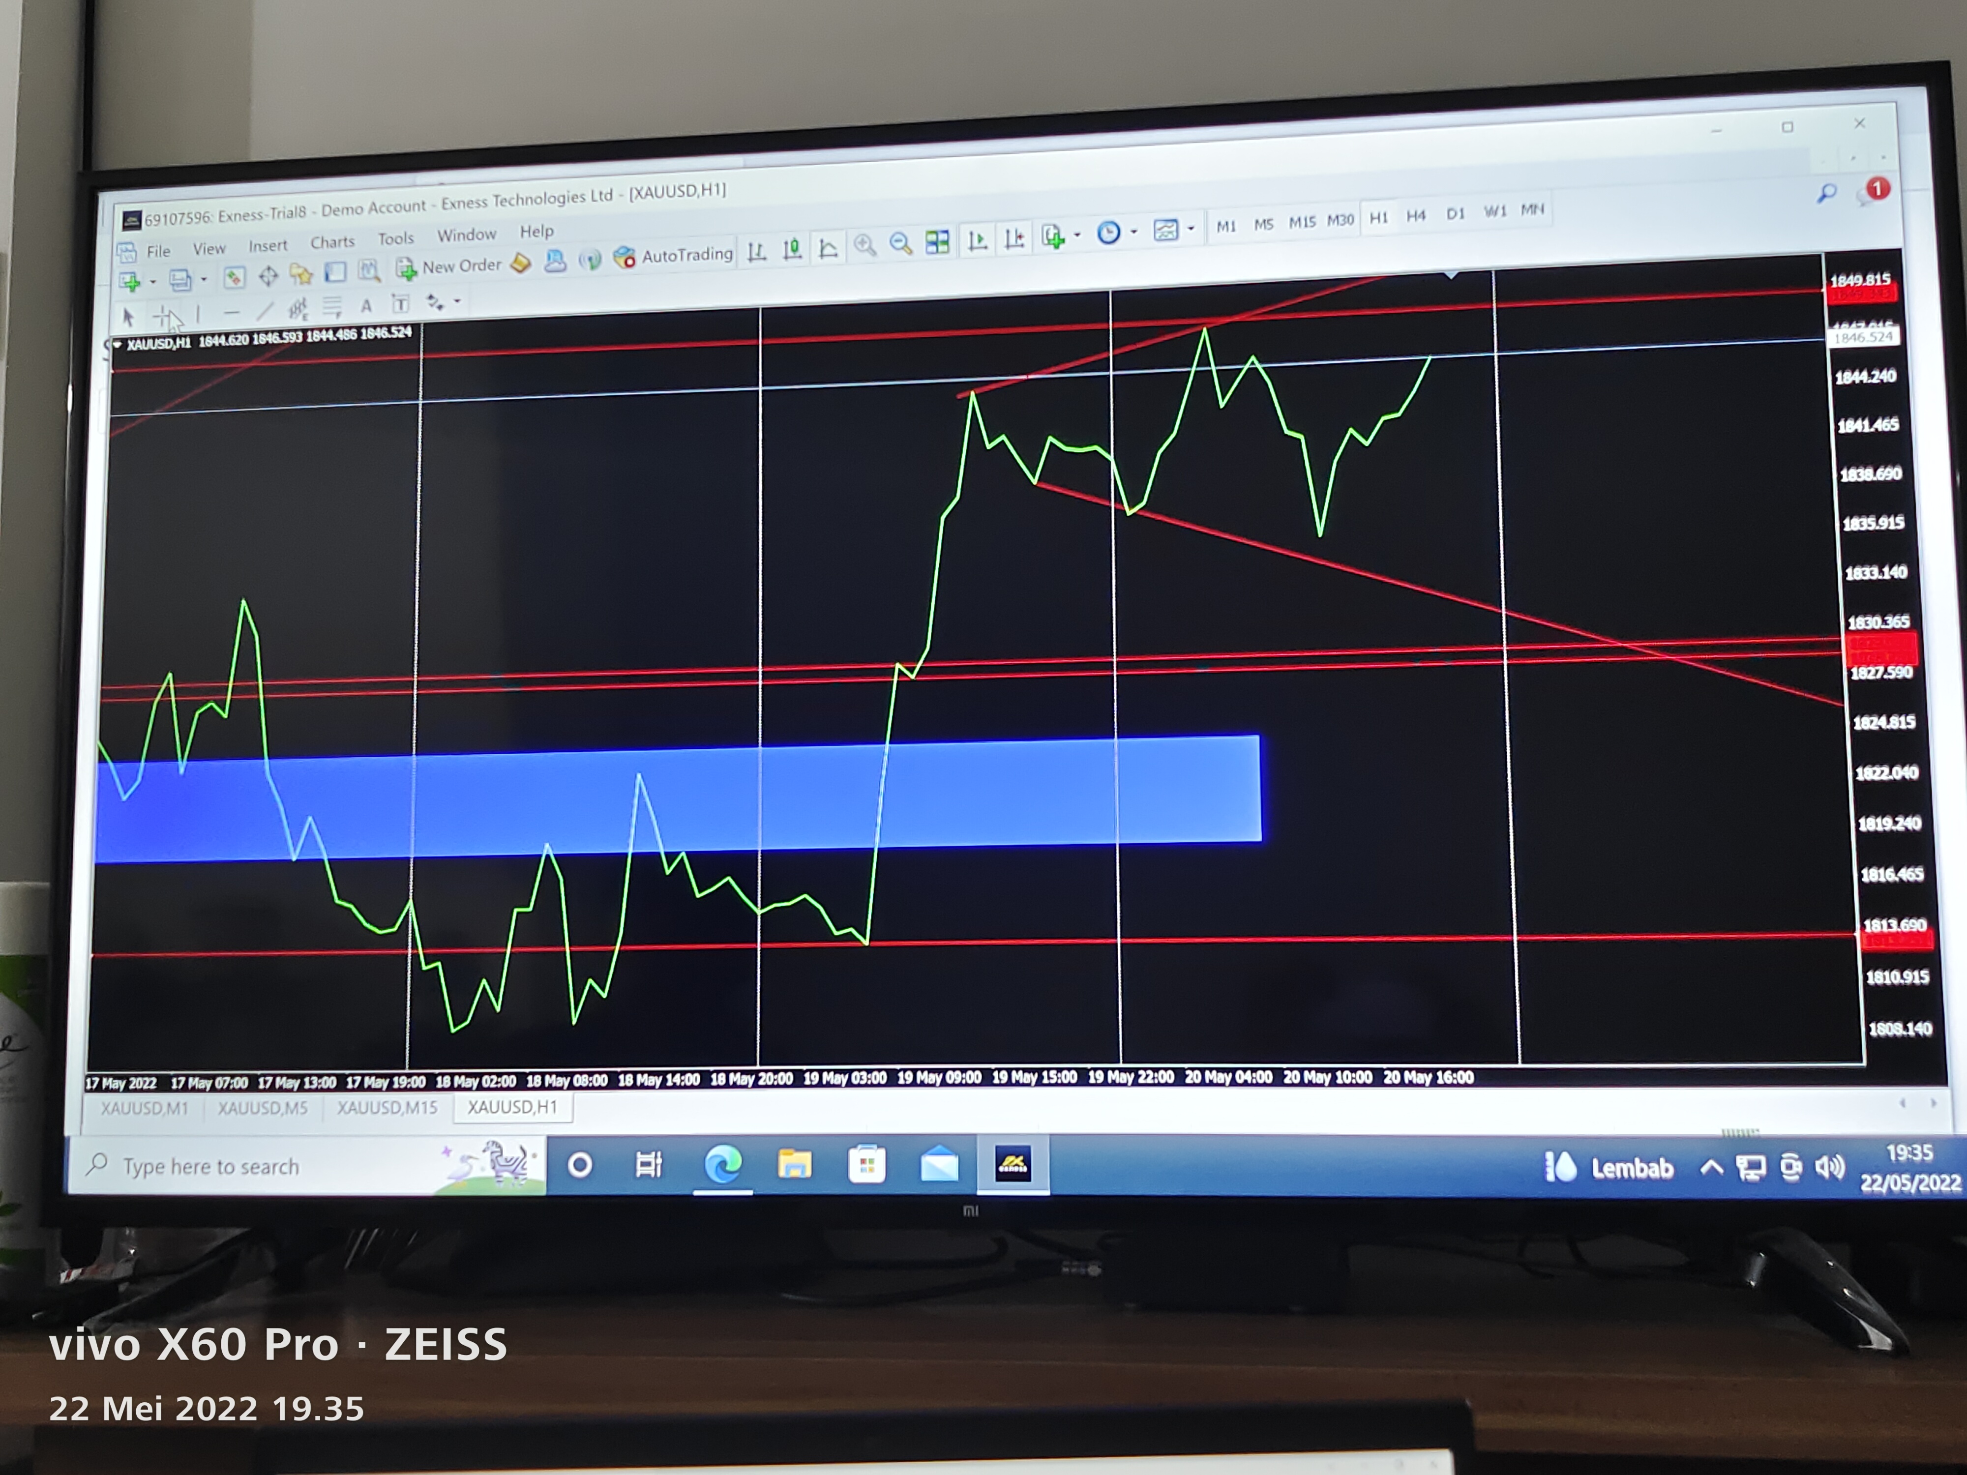Select the Fibonacci Retracement tool

pyautogui.click(x=332, y=308)
